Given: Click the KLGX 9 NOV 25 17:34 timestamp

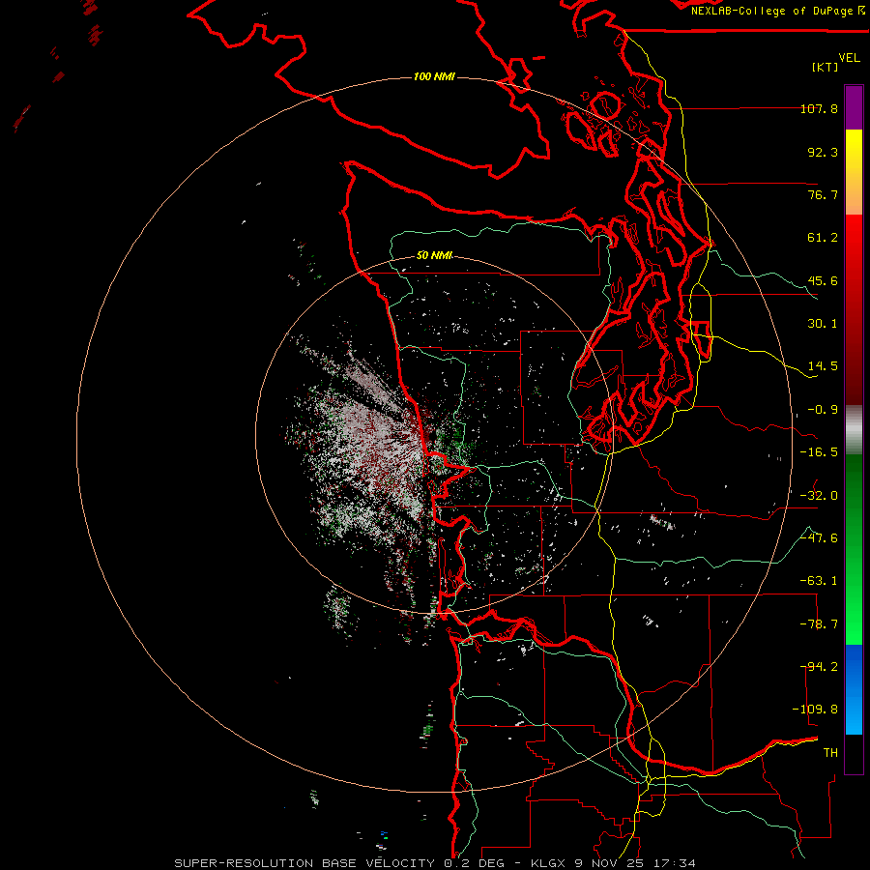Looking at the screenshot, I should (x=613, y=863).
